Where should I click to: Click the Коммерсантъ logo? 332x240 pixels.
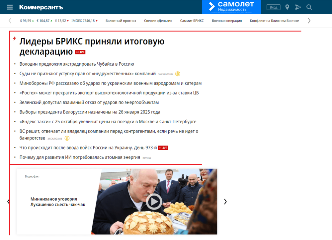(41, 7)
